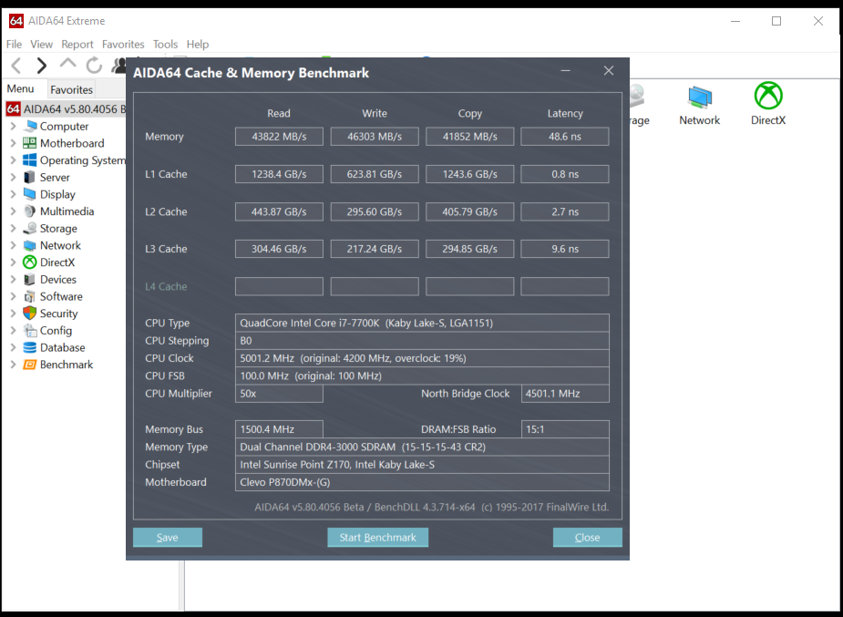The height and width of the screenshot is (617, 843).
Task: Click the Motherboard Clevo P870DMx-(G) field
Action: (x=422, y=482)
